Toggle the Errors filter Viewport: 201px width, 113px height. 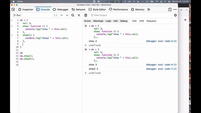87,21
